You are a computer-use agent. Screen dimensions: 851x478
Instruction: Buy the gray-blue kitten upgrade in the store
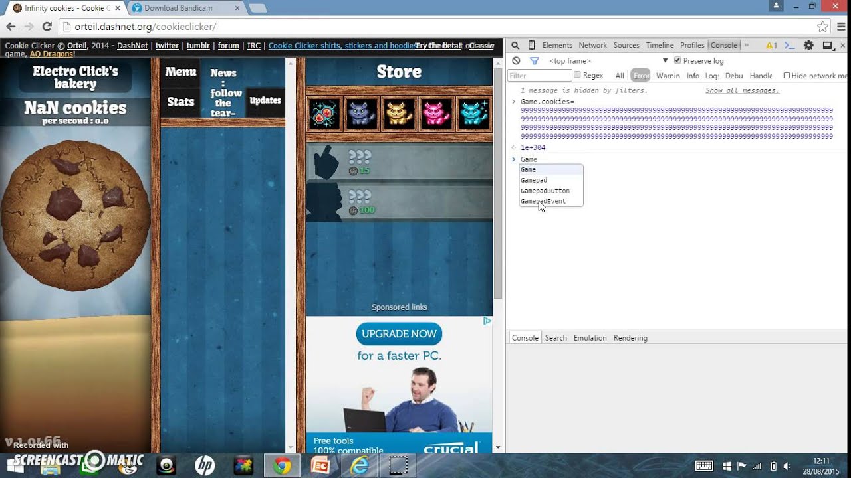362,113
